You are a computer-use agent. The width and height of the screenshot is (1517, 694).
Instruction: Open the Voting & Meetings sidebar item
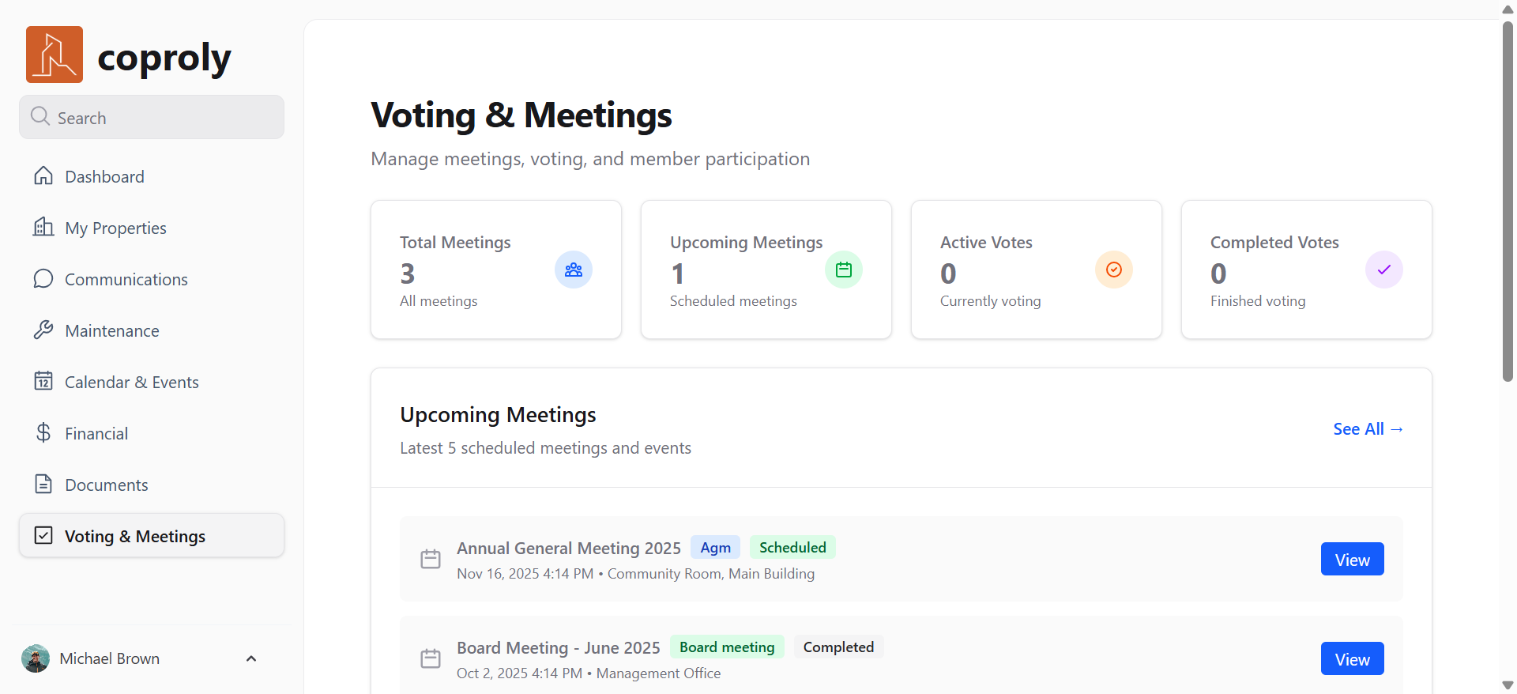(x=152, y=536)
